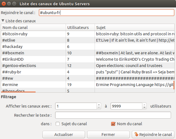
Task: Select the #bitcoin-ruby channel row
Action: (88, 34)
